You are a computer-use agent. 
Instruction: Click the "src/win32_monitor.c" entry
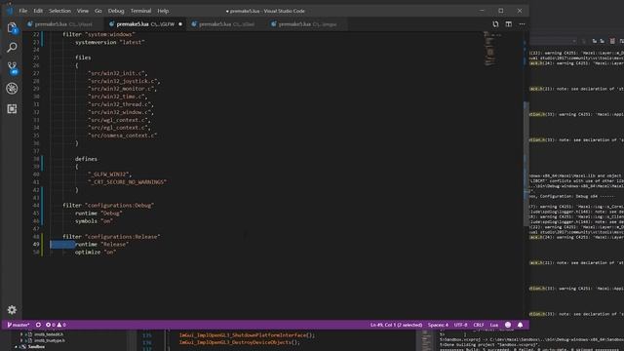pos(122,89)
